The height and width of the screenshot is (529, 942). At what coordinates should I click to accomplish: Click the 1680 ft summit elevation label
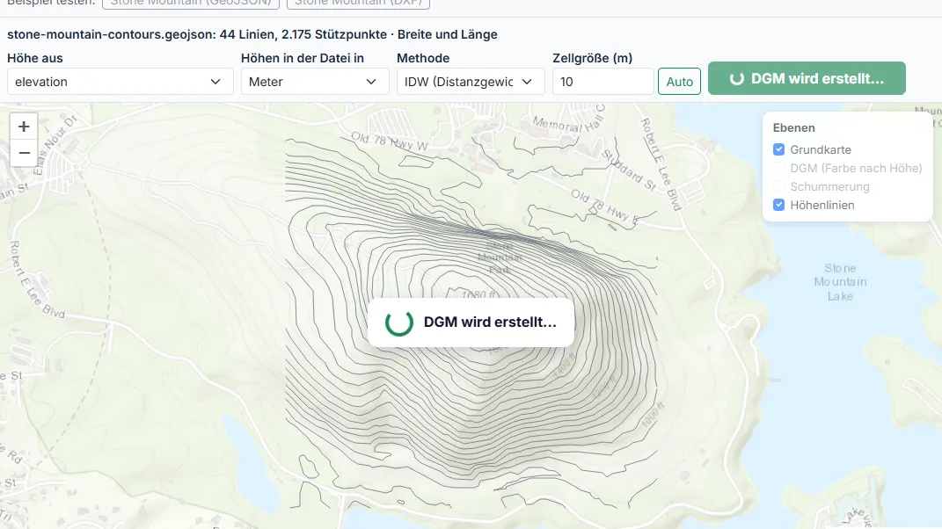(478, 294)
